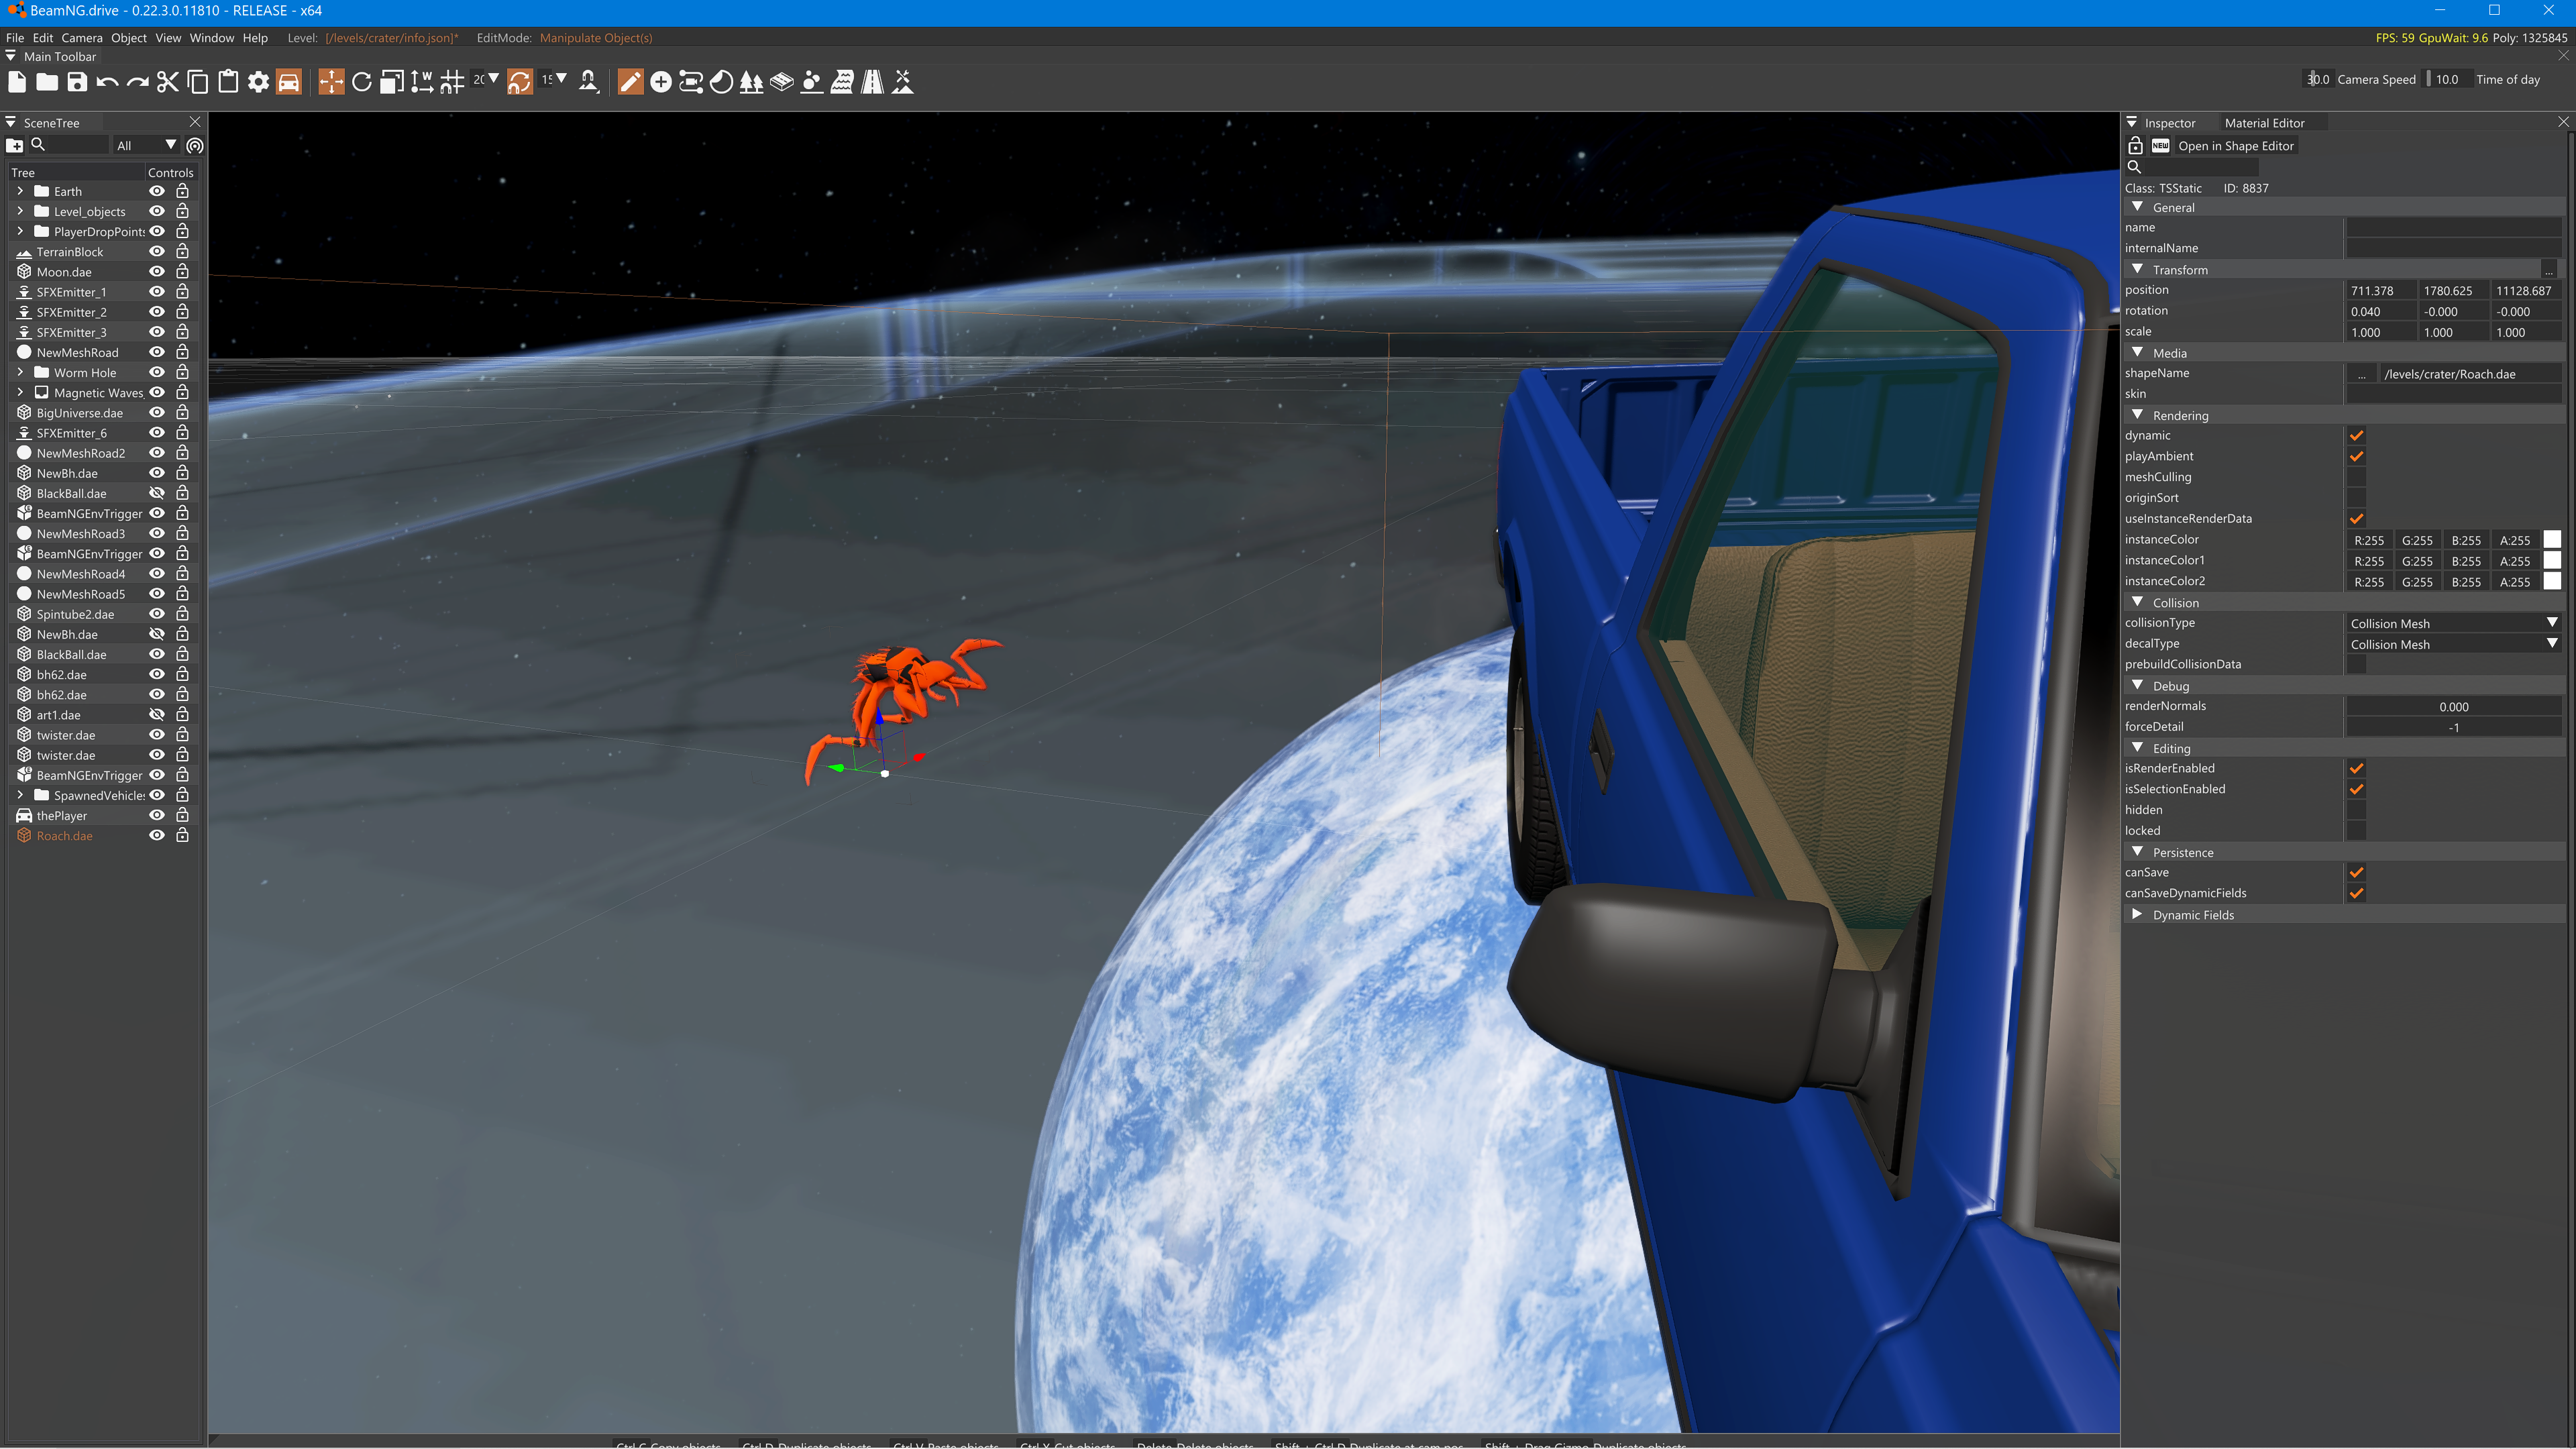The height and width of the screenshot is (1449, 2576).
Task: Select the Inspector tab
Action: [2170, 123]
